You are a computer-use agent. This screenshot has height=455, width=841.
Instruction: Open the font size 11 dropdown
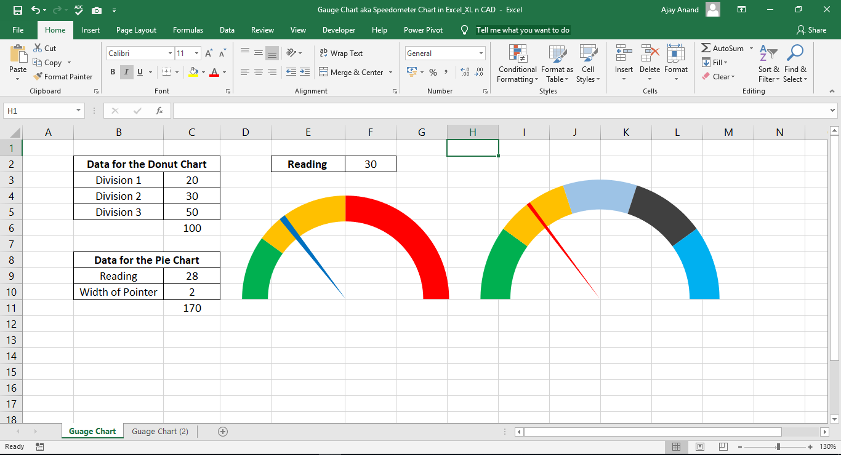click(196, 53)
